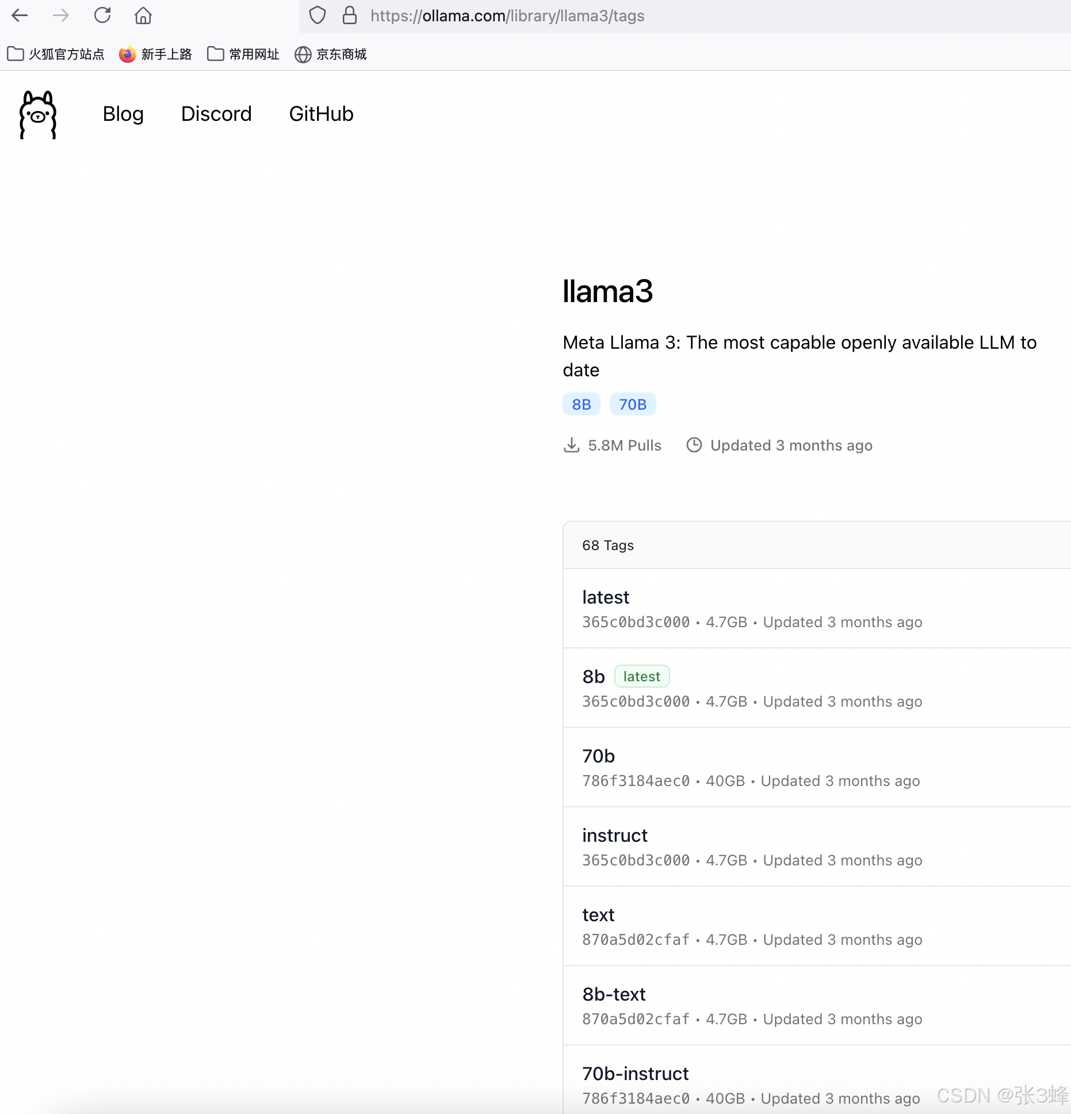Reload the page with refresh icon

[x=102, y=16]
